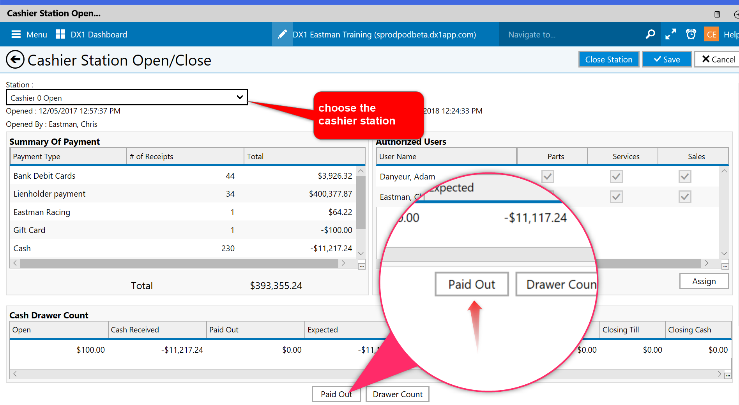
Task: Click Summary Of Payment scroll down arrow
Action: (361, 254)
